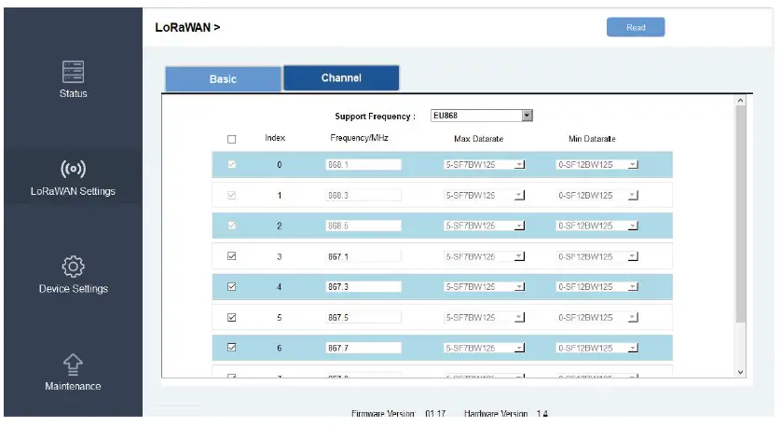Image resolution: width=781 pixels, height=426 pixels.
Task: Click the Index column header
Action: click(275, 138)
